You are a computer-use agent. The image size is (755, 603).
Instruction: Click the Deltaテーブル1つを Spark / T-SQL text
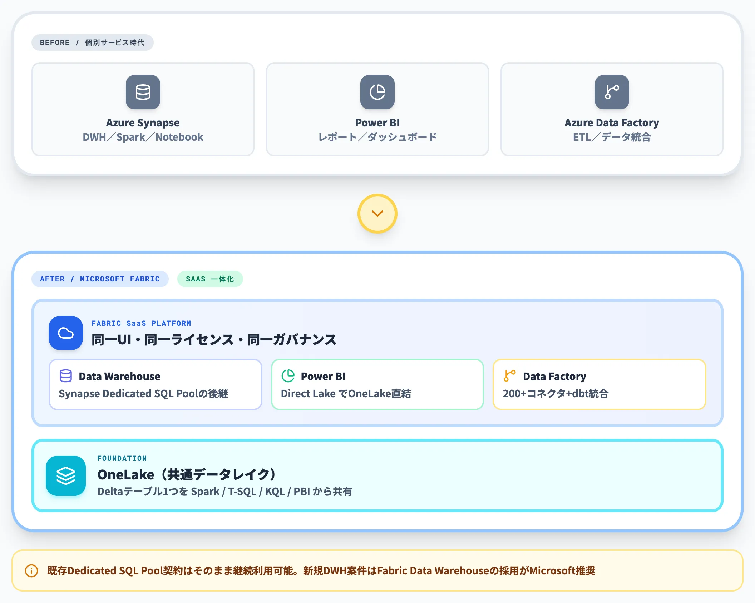224,492
